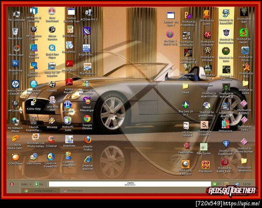Image resolution: width=262 pixels, height=208 pixels.
Task: Focus the Nero Search input field
Action: point(130,184)
